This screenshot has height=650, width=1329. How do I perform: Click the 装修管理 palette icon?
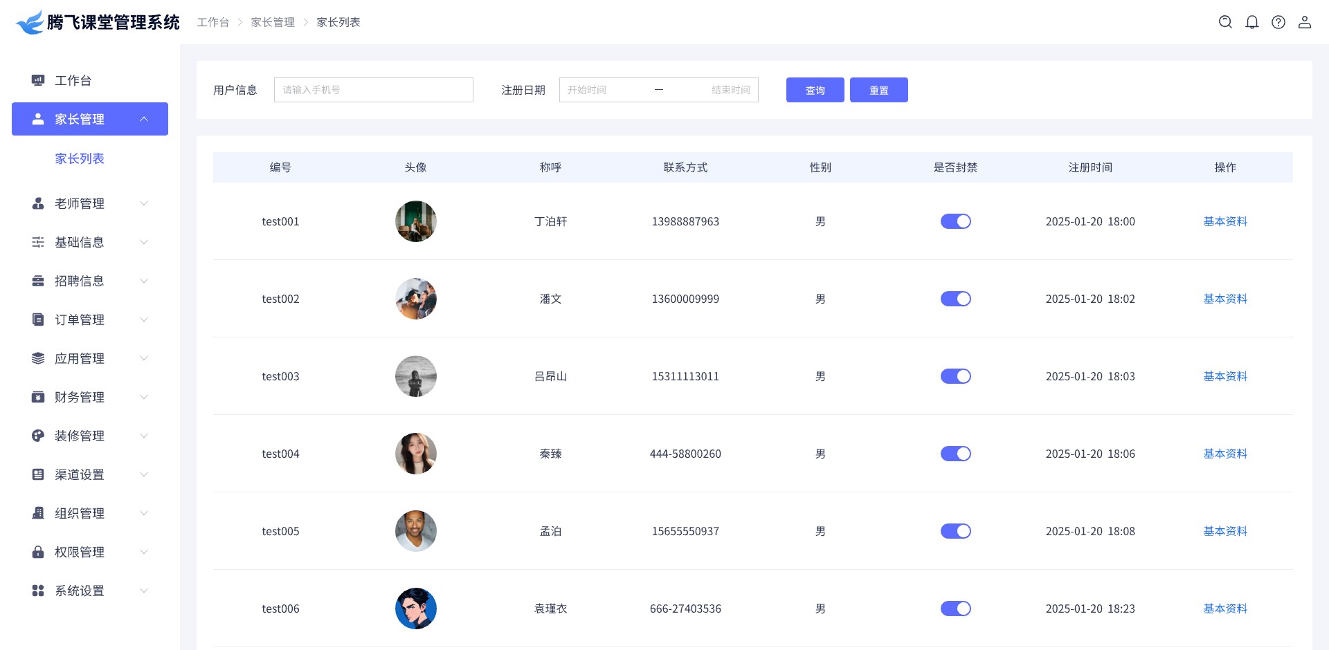pos(38,436)
